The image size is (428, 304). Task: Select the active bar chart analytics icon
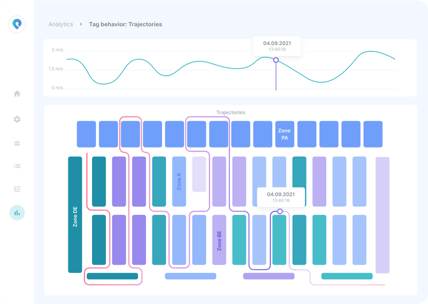coord(17,213)
